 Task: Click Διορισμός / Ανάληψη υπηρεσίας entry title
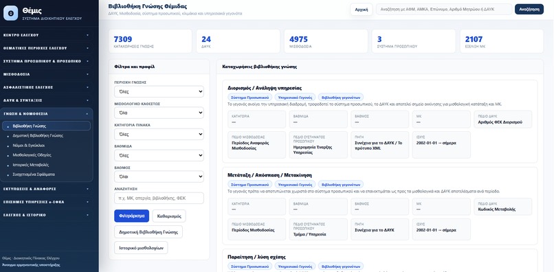[x=265, y=88]
